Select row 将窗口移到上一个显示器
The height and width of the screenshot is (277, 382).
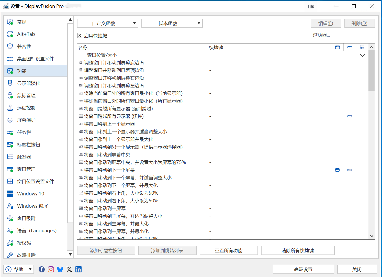point(223,124)
